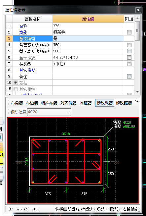
Task: Tick the 附加 checkbox for 截面高(H边) row
Action: 129,51
